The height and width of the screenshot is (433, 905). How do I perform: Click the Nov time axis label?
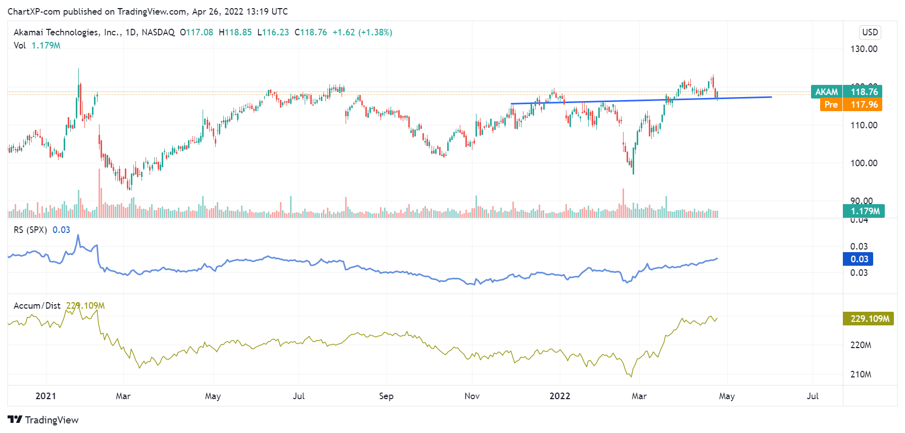[472, 396]
